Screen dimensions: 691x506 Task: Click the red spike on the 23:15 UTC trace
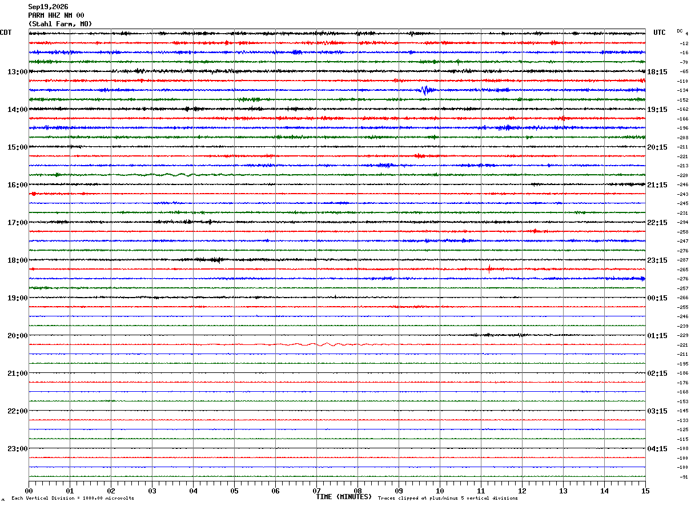click(489, 268)
